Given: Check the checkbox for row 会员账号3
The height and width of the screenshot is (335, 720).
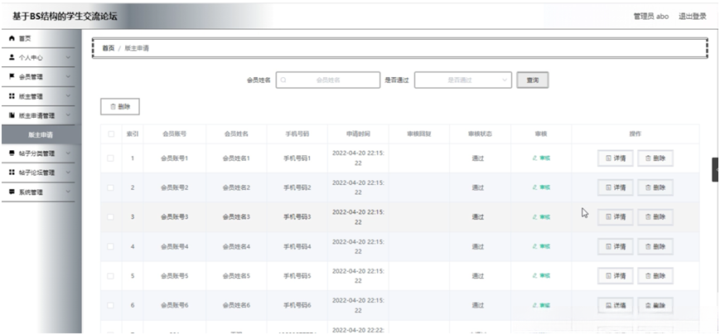Looking at the screenshot, I should pos(111,217).
